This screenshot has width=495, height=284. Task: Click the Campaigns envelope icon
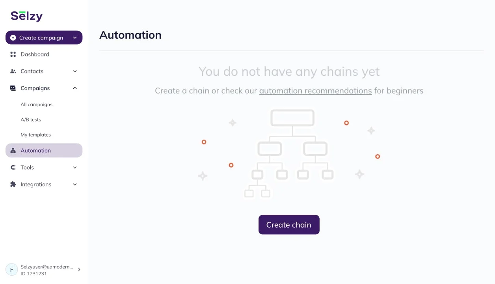[x=13, y=88]
